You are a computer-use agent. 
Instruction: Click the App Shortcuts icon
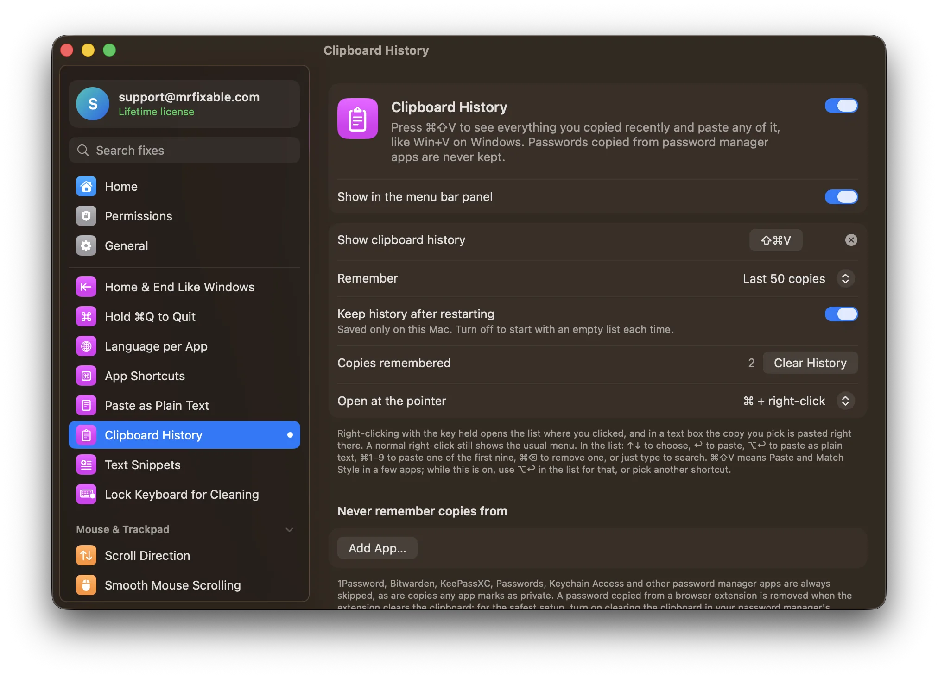point(86,376)
